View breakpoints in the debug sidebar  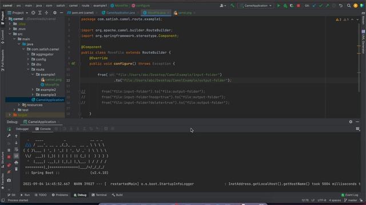(9, 165)
